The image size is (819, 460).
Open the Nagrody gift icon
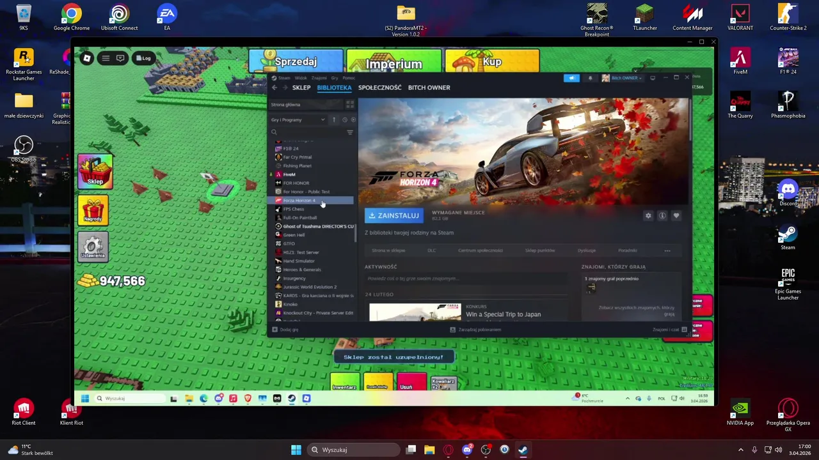93,211
